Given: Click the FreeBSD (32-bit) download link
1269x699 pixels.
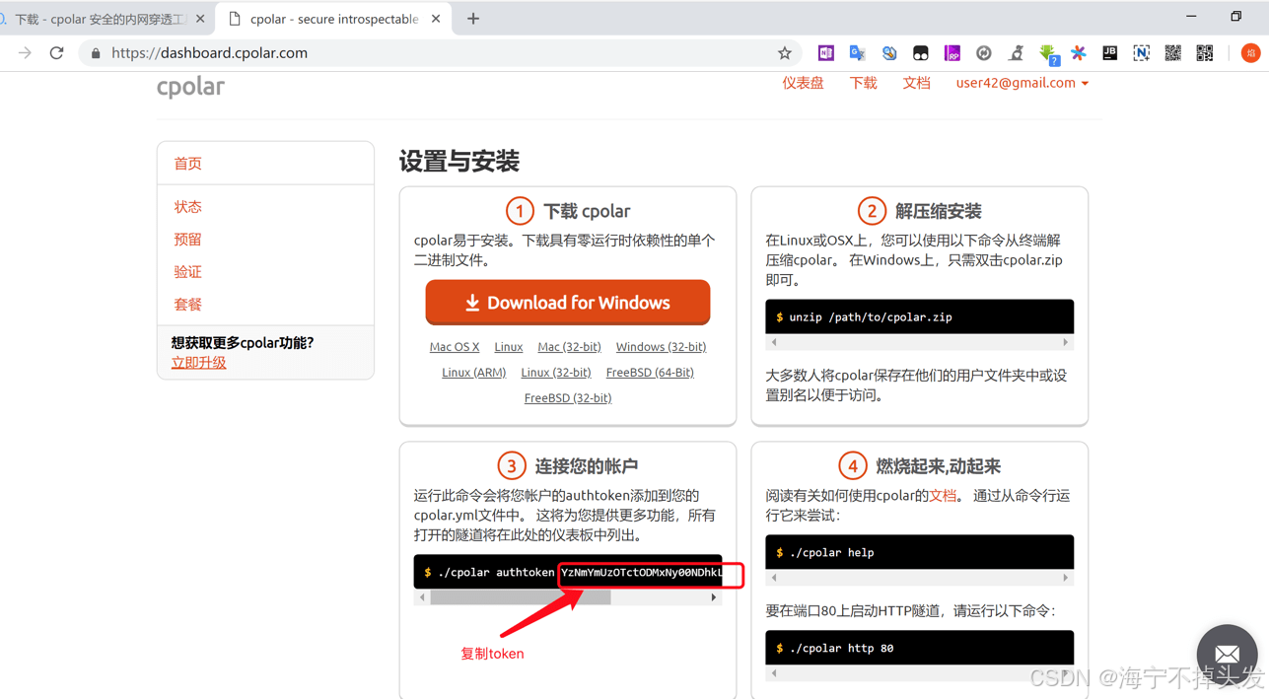Looking at the screenshot, I should pyautogui.click(x=568, y=398).
